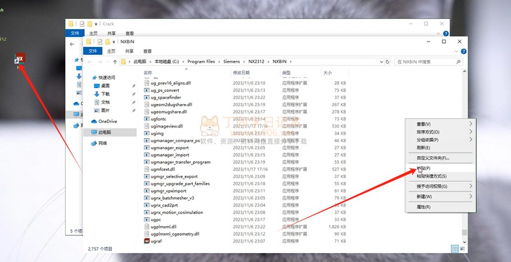Expand the New submenu arrow

(471, 196)
